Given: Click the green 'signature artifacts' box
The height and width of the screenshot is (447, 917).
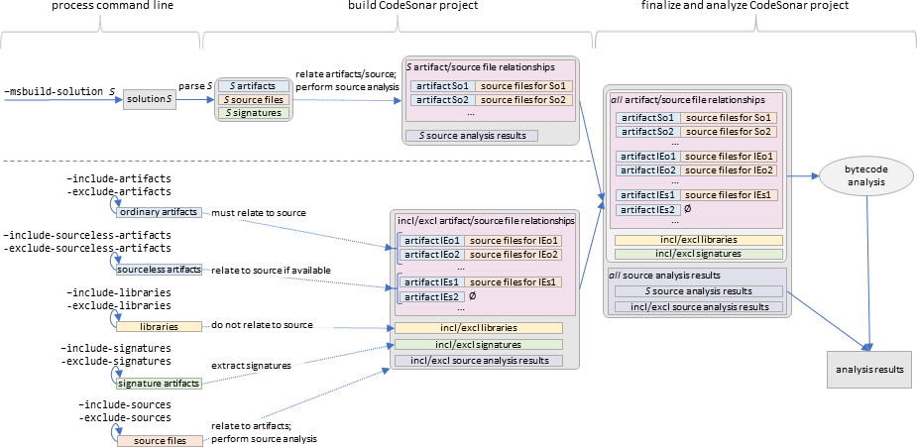Looking at the screenshot, I should click(x=159, y=384).
